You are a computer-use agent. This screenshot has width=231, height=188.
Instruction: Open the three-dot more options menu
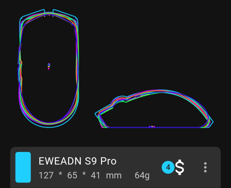[x=205, y=167]
